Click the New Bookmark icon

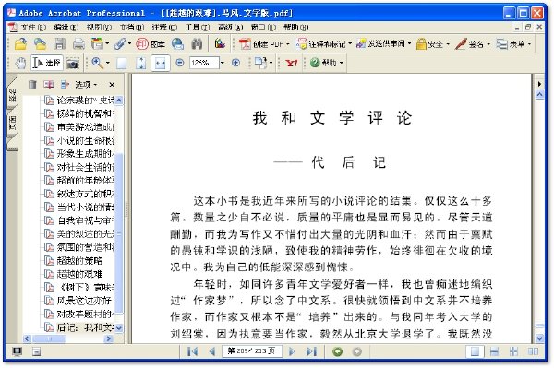[x=48, y=84]
